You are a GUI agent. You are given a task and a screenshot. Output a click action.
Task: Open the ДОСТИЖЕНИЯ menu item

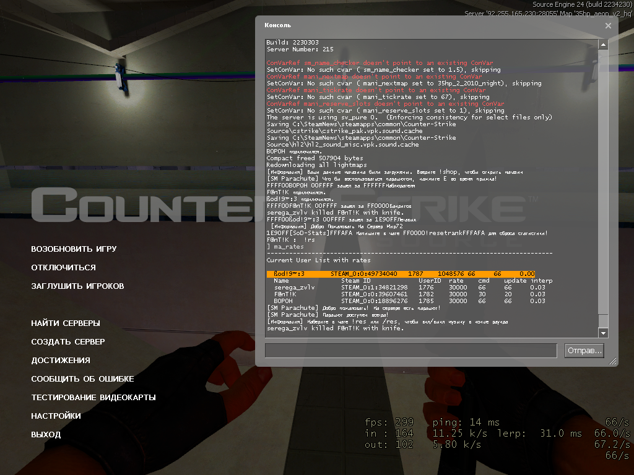point(61,361)
